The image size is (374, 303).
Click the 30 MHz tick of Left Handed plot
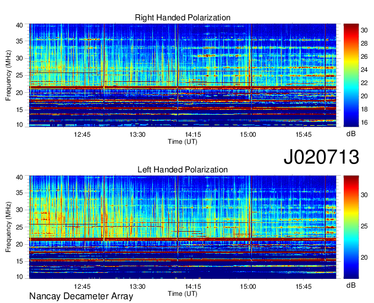[x=19, y=210]
